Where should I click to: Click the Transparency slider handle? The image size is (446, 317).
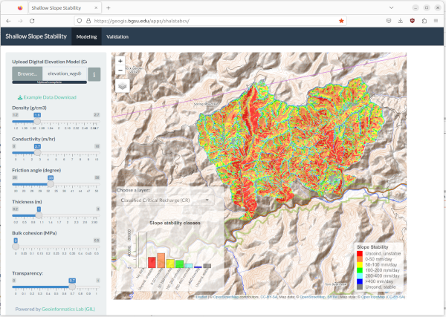72,280
